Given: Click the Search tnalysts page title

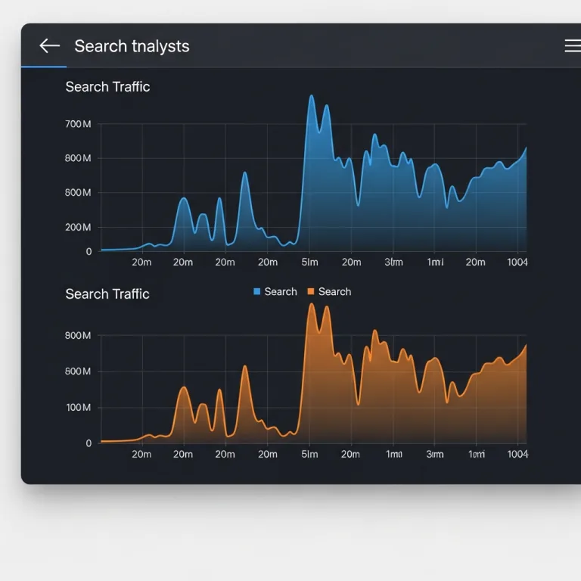Looking at the screenshot, I should 132,46.
